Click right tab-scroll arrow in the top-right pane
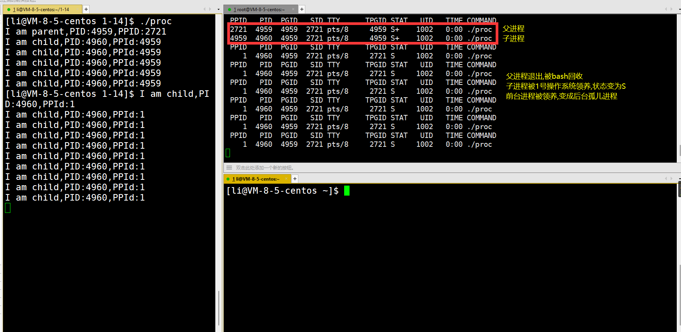This screenshot has width=681, height=332. pyautogui.click(x=672, y=9)
